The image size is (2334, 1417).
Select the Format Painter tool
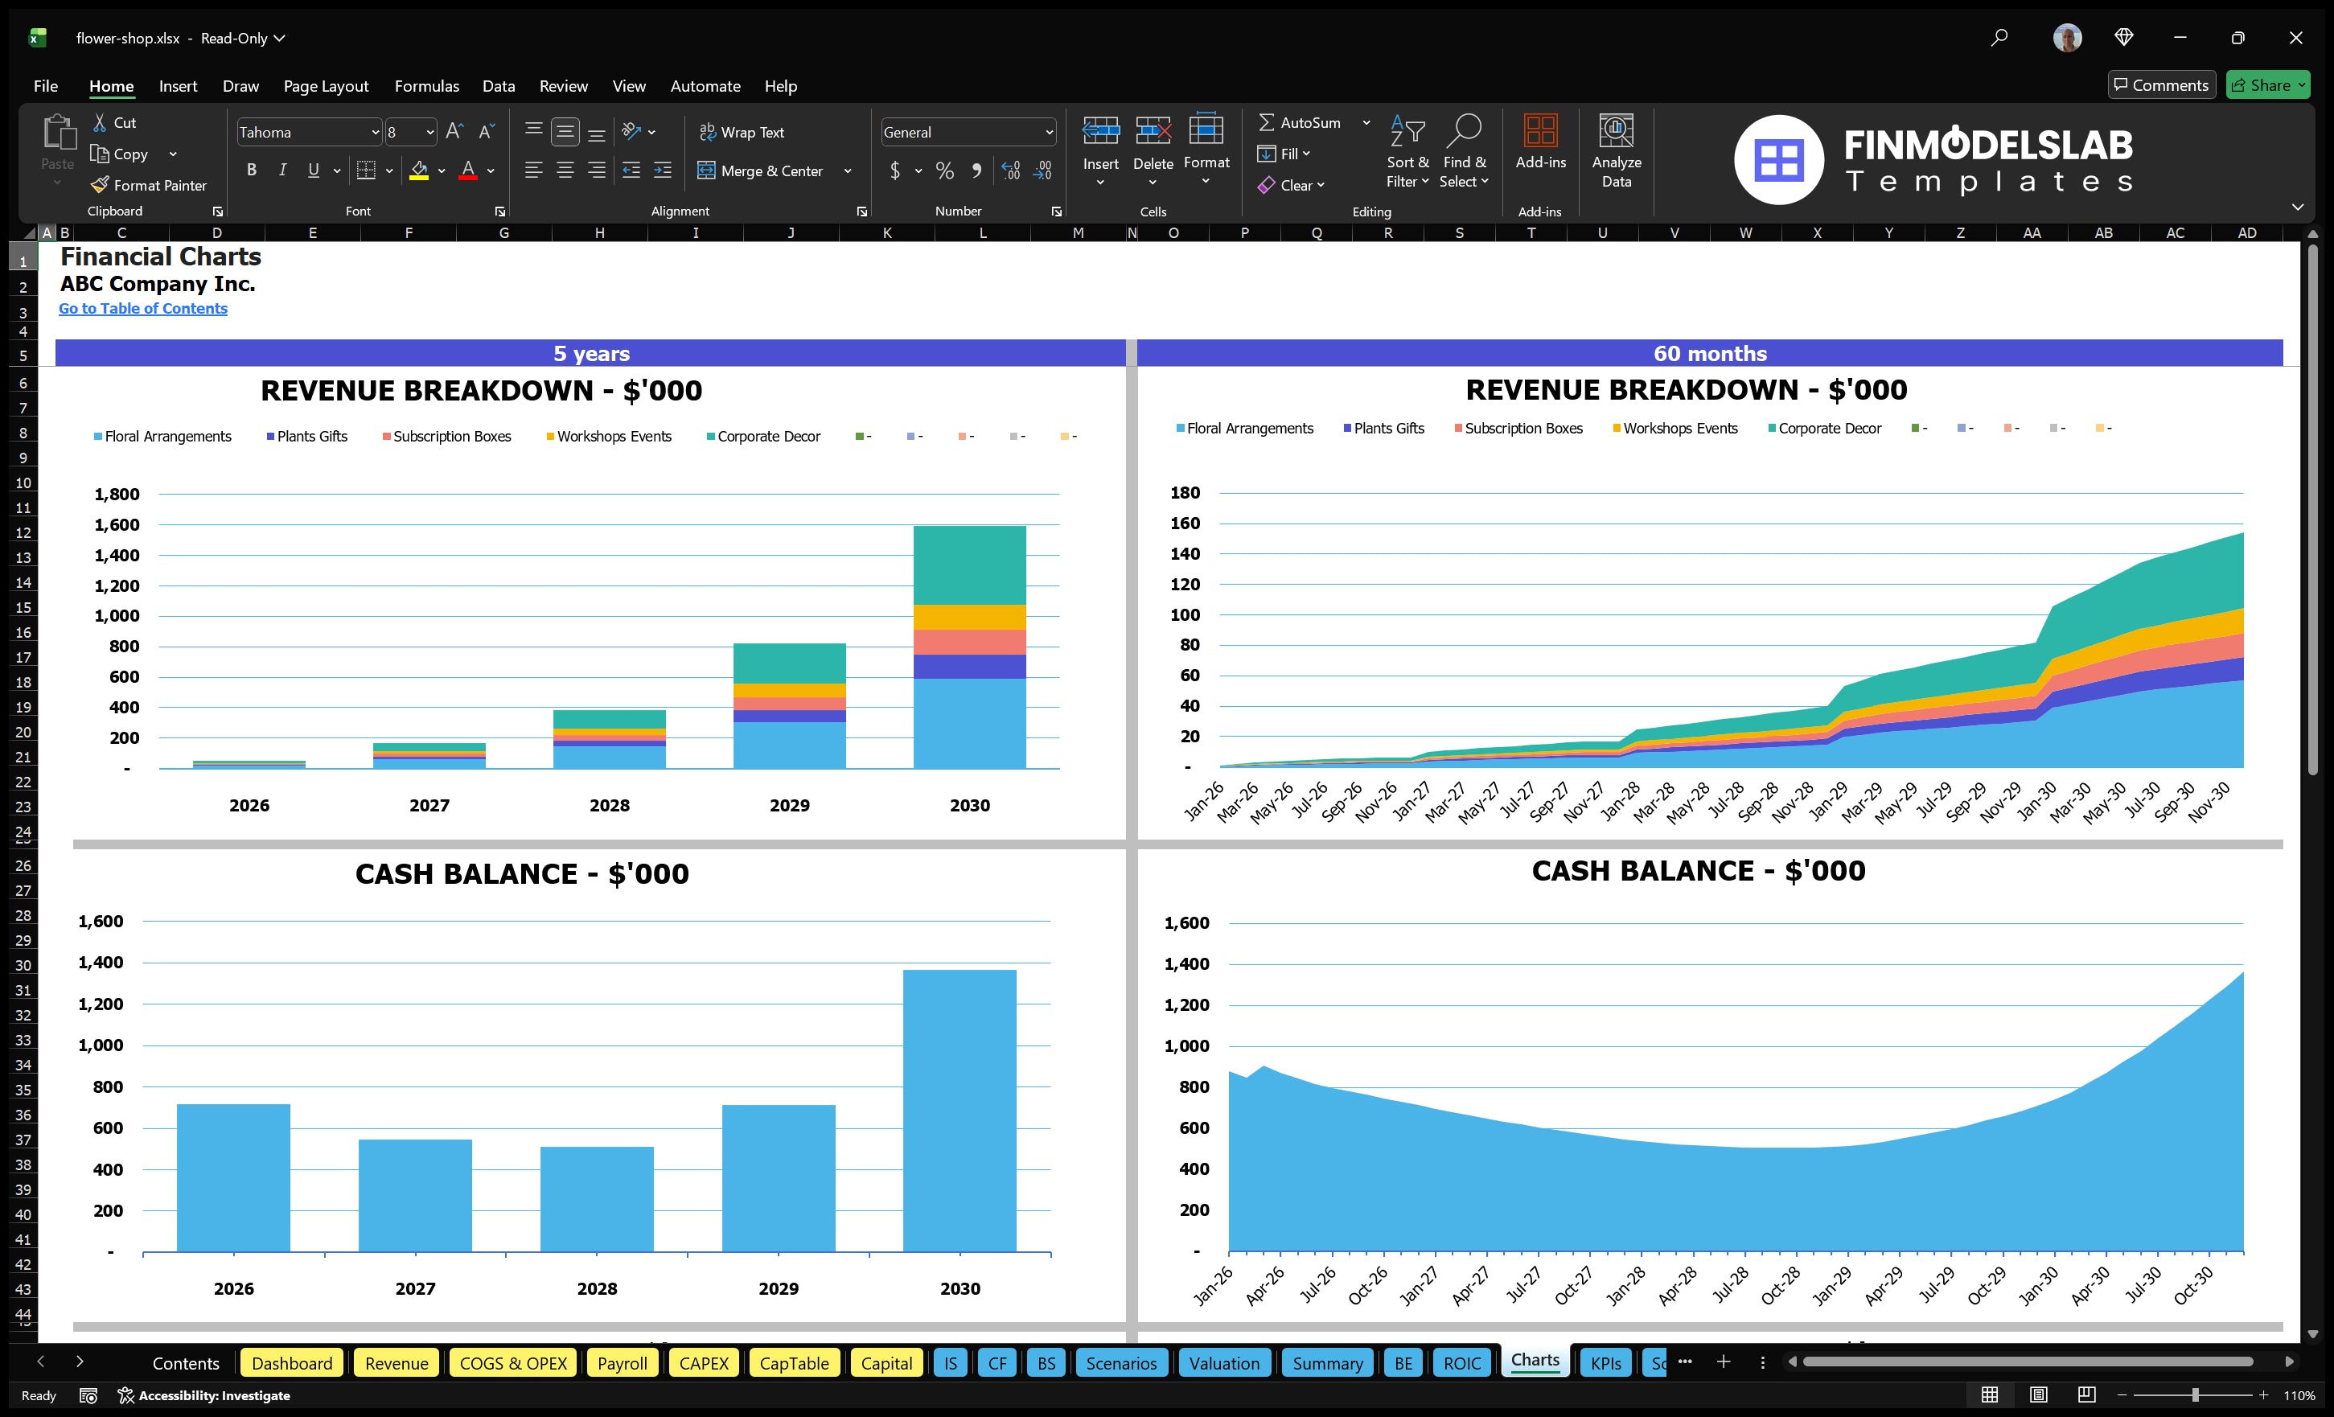[x=149, y=186]
